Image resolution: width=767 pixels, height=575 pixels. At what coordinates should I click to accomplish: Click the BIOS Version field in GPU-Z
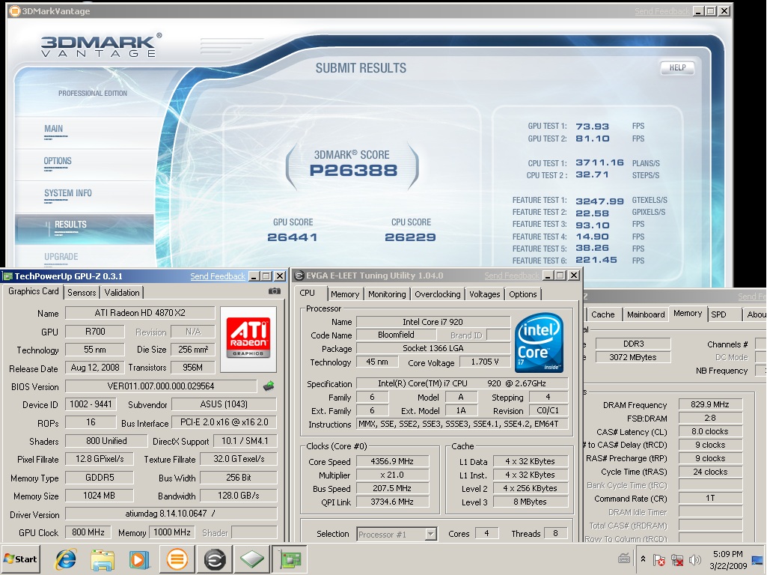(x=161, y=386)
